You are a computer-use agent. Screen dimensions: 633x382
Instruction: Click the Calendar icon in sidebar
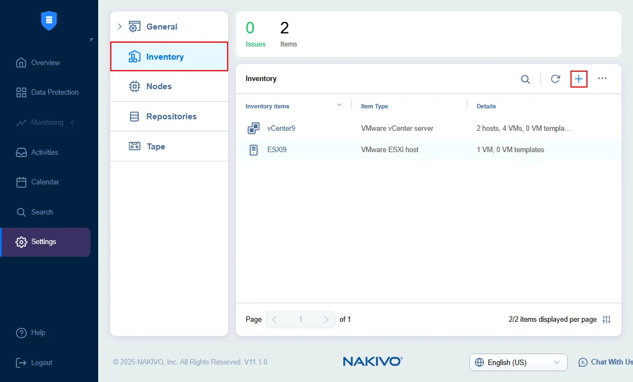(x=21, y=182)
